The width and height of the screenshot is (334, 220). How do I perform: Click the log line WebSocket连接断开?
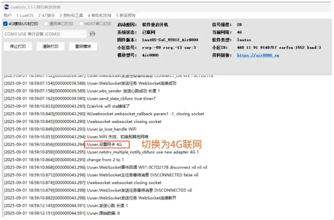90,198
